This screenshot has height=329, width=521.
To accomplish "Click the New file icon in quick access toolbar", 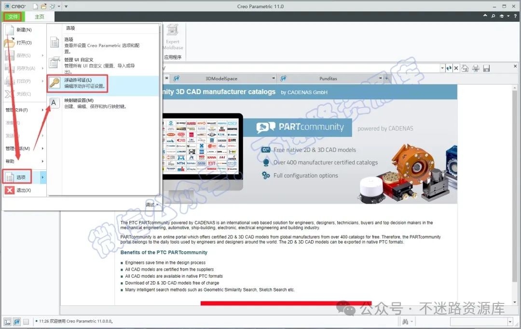I will [x=36, y=6].
